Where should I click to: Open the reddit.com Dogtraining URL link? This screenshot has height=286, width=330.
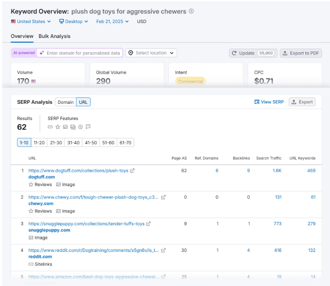(94, 250)
